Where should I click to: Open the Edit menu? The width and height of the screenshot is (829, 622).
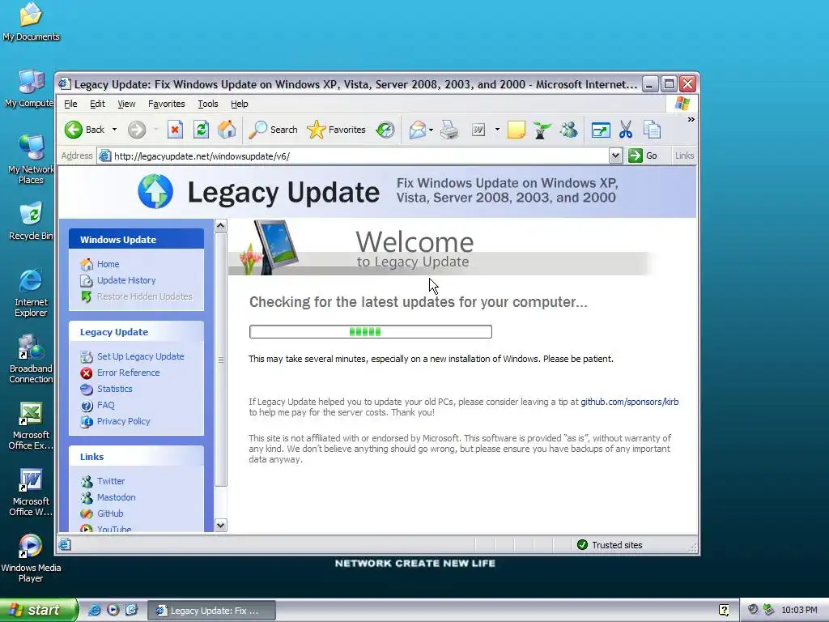[x=97, y=104]
